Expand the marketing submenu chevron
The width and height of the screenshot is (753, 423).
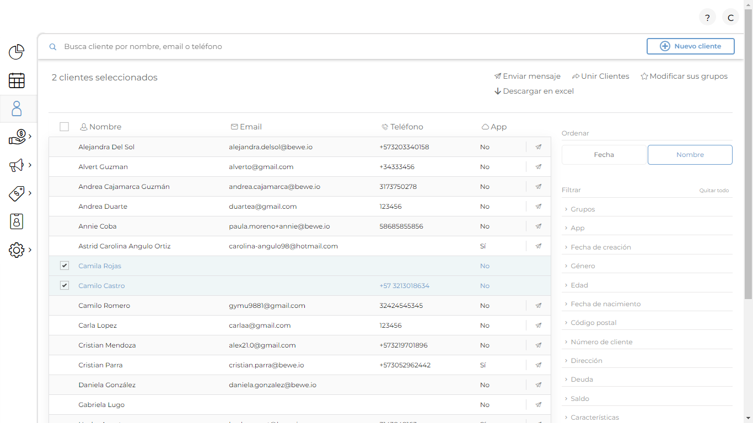[30, 165]
